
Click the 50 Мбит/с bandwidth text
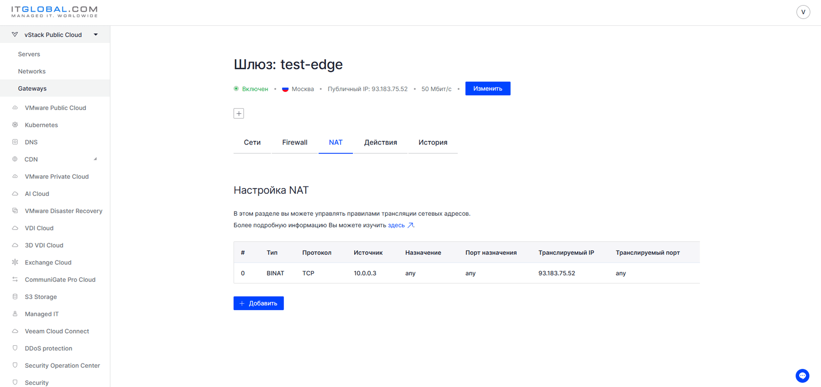436,89
